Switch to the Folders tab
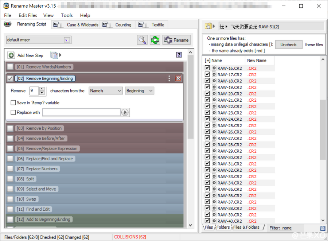The width and height of the screenshot is (328, 241). click(223, 227)
